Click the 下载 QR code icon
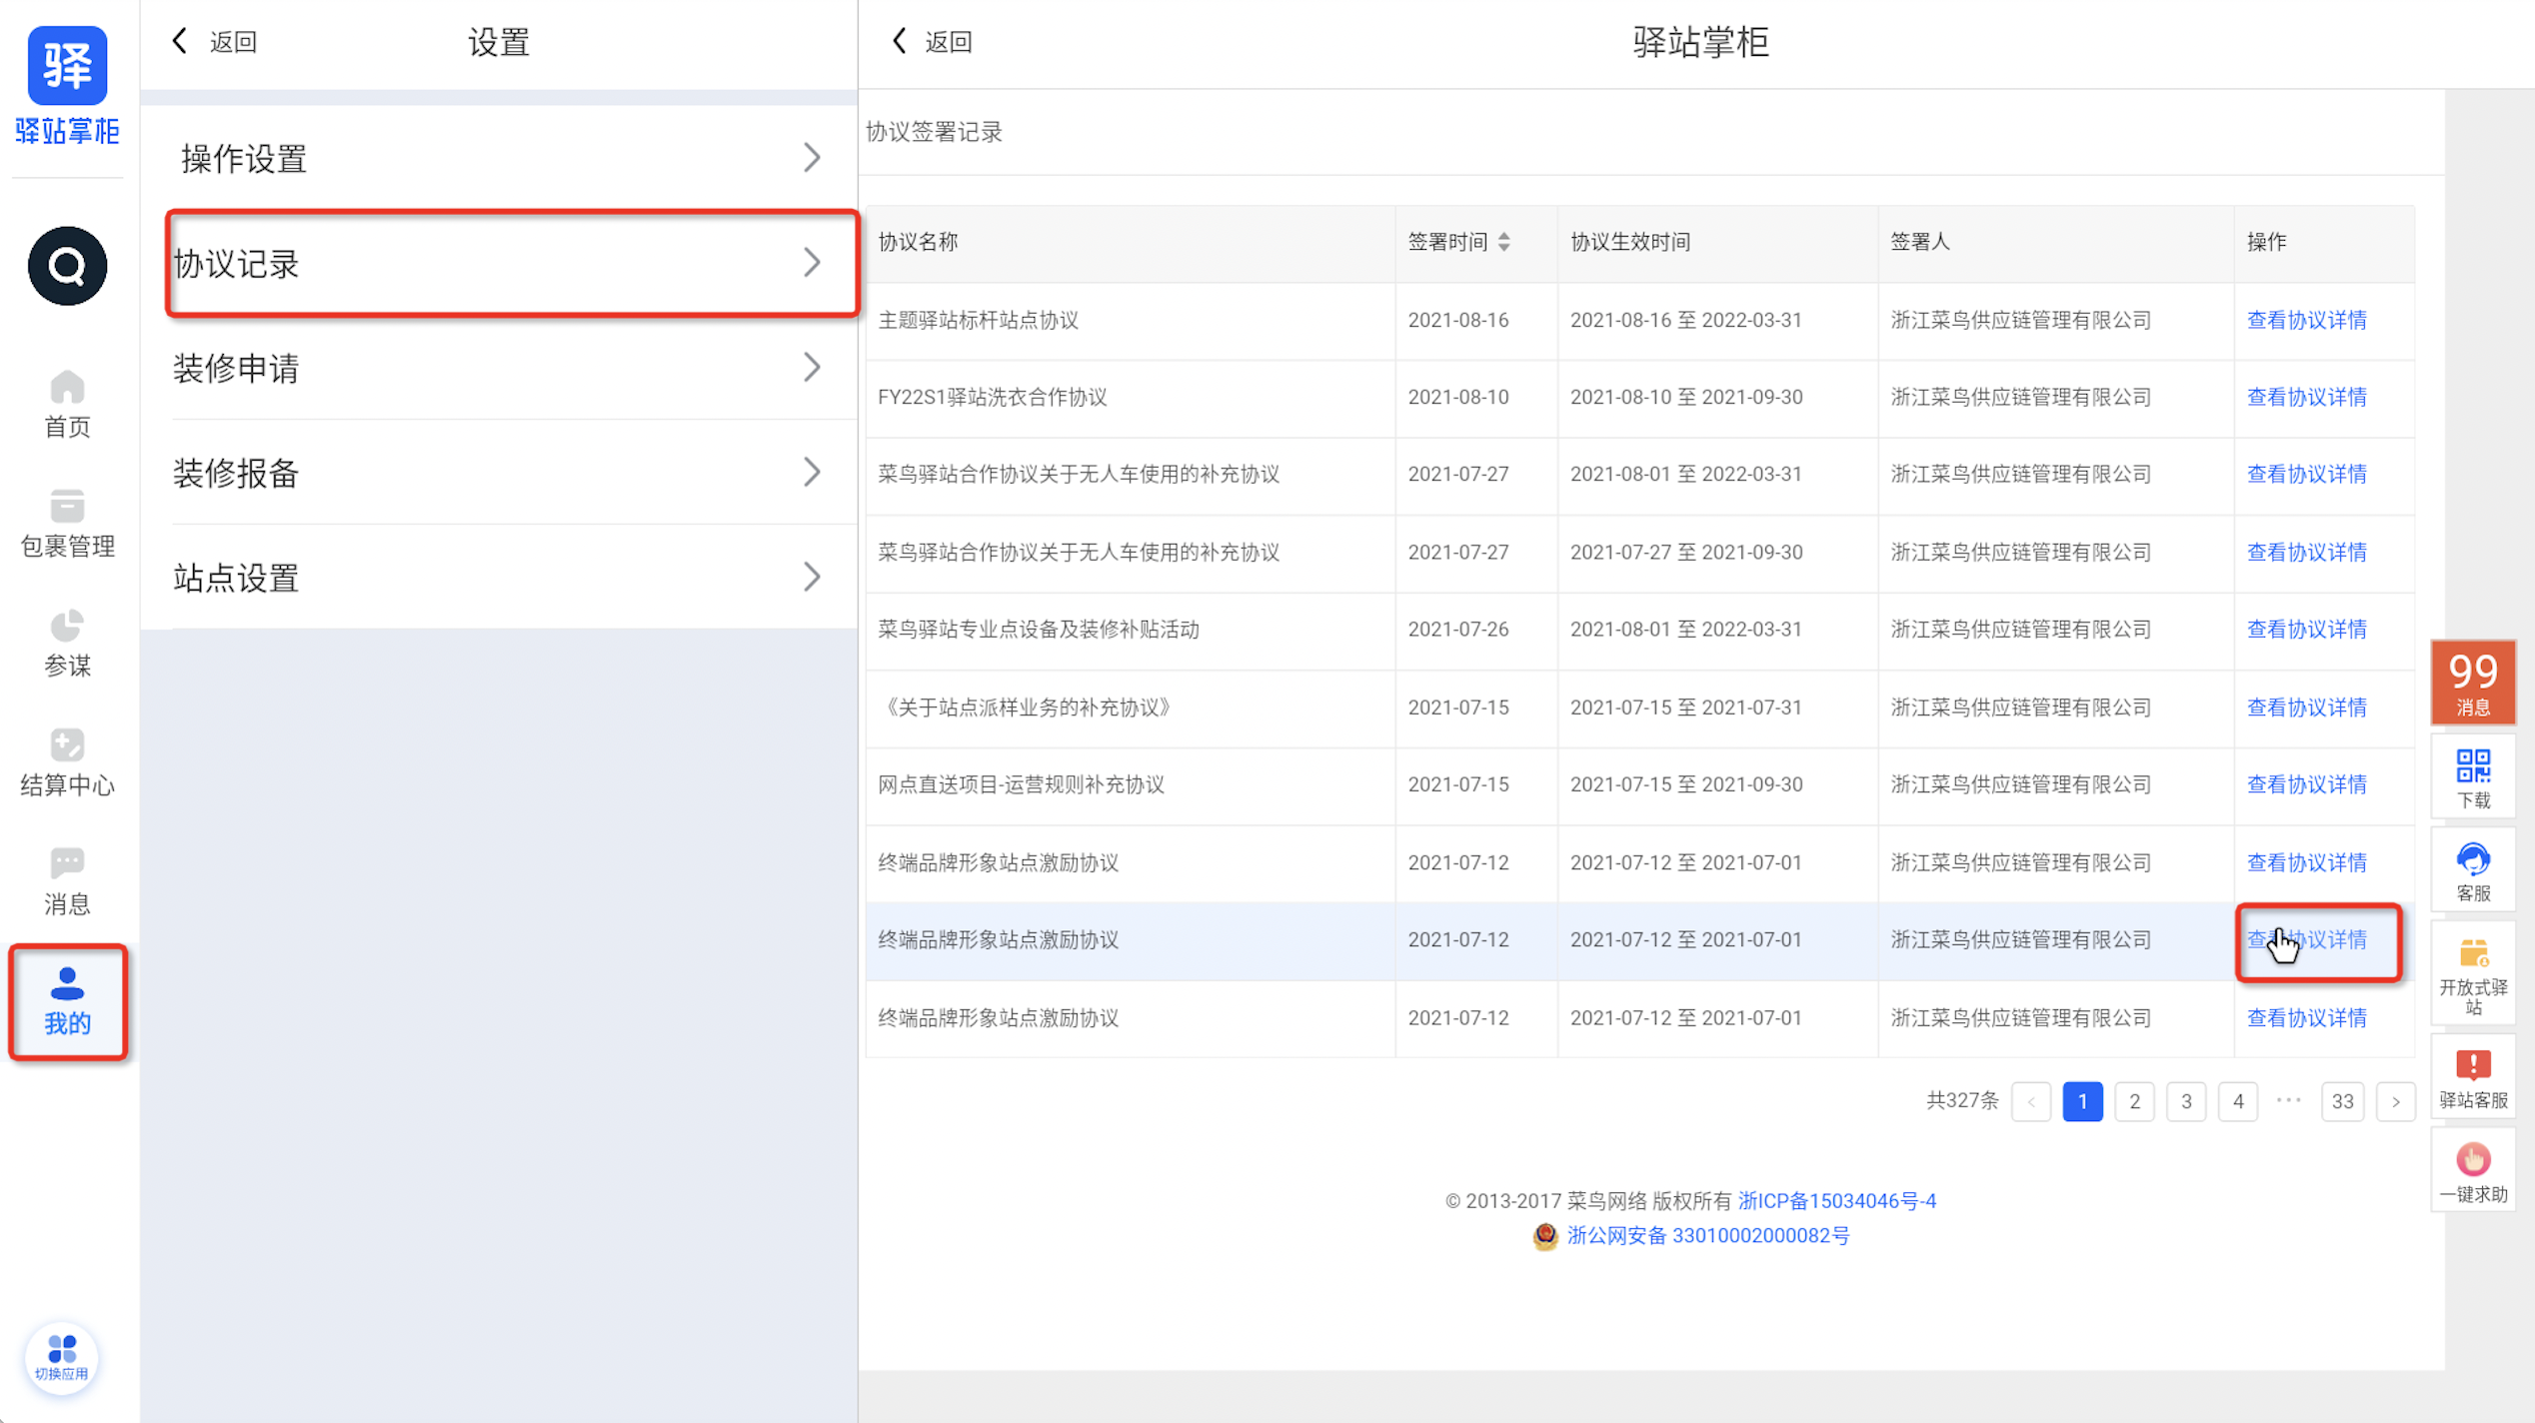Screen dimensions: 2535x1423 [x=2473, y=778]
